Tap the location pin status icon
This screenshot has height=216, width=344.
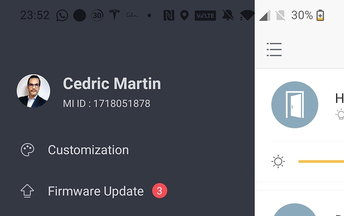[184, 15]
